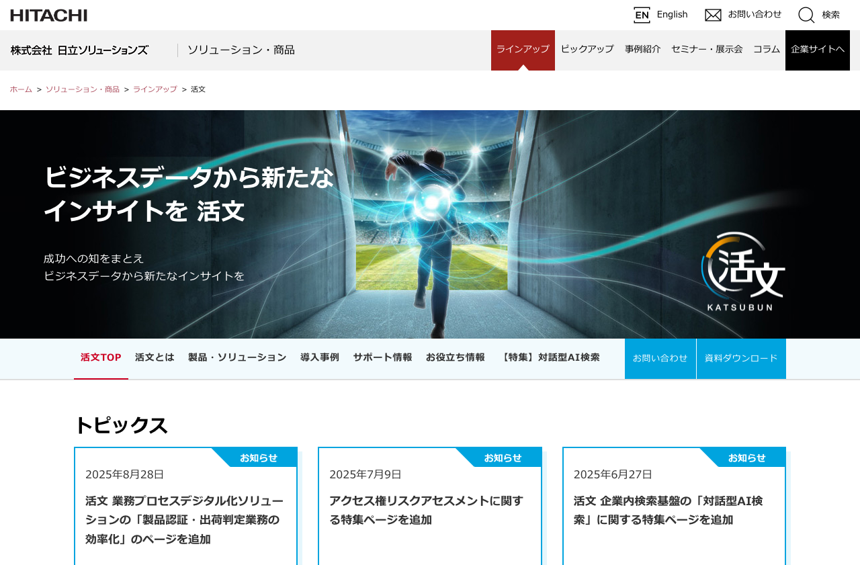Click the 資料ダウンロード button
860x565 pixels.
(x=741, y=357)
